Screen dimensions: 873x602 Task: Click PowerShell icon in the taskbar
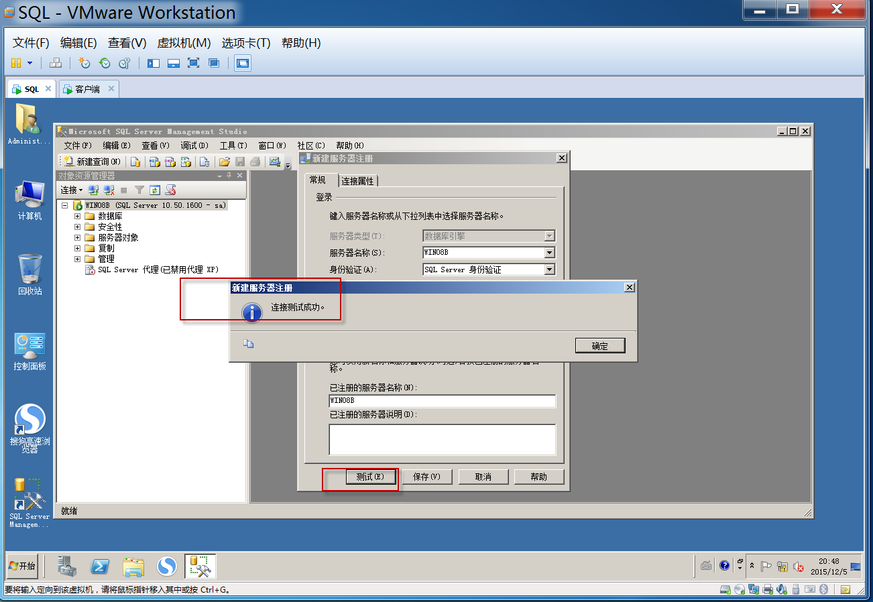coord(101,566)
